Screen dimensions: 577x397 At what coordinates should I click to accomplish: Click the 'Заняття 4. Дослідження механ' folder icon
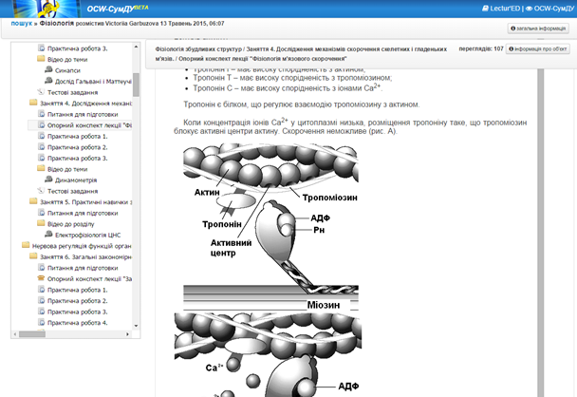(33, 103)
